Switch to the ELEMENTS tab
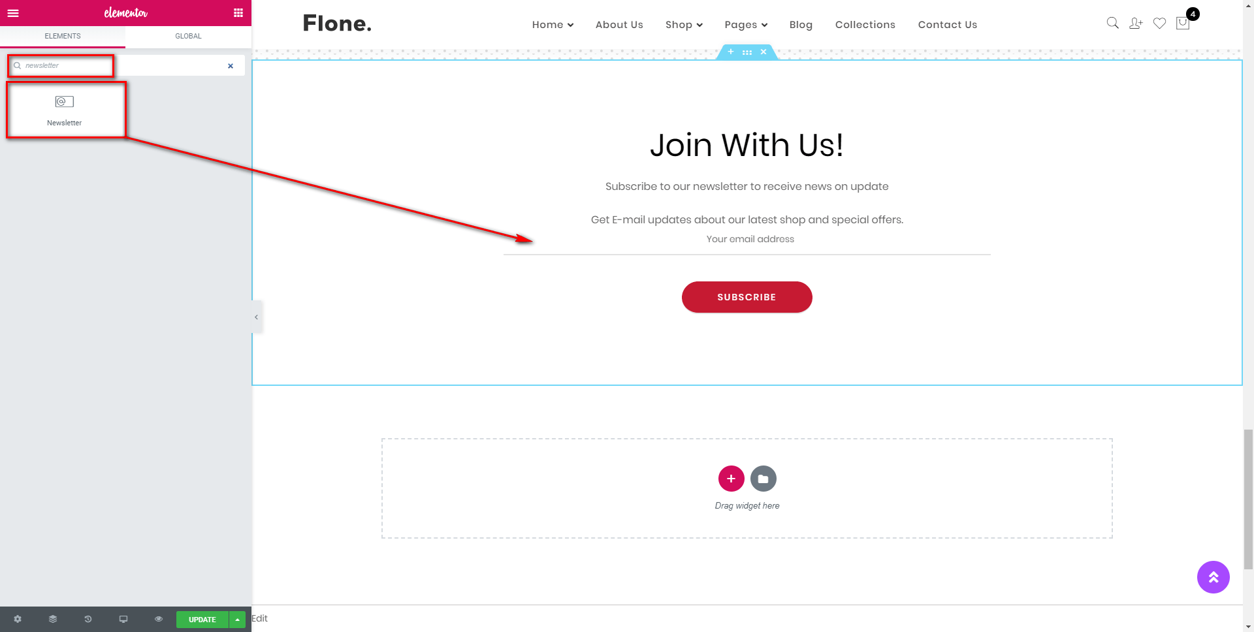This screenshot has height=632, width=1254. point(63,37)
